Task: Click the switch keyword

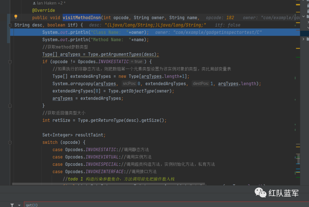Action: point(50,142)
